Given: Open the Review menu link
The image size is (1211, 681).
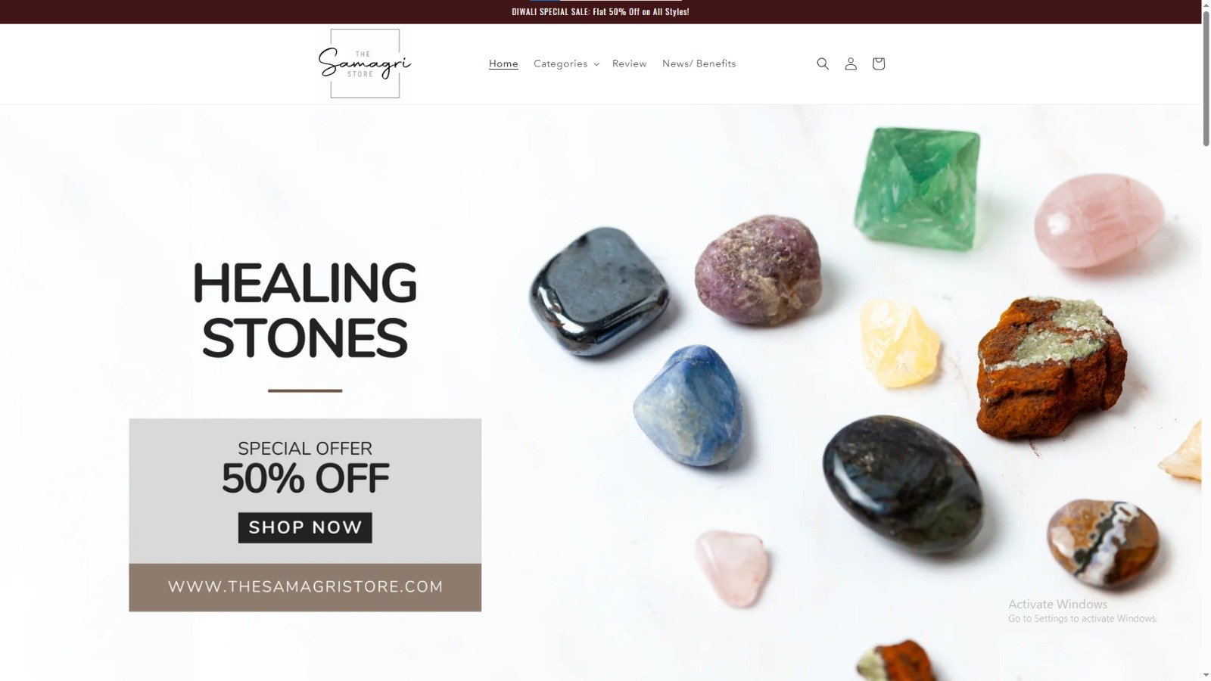Looking at the screenshot, I should 630,64.
